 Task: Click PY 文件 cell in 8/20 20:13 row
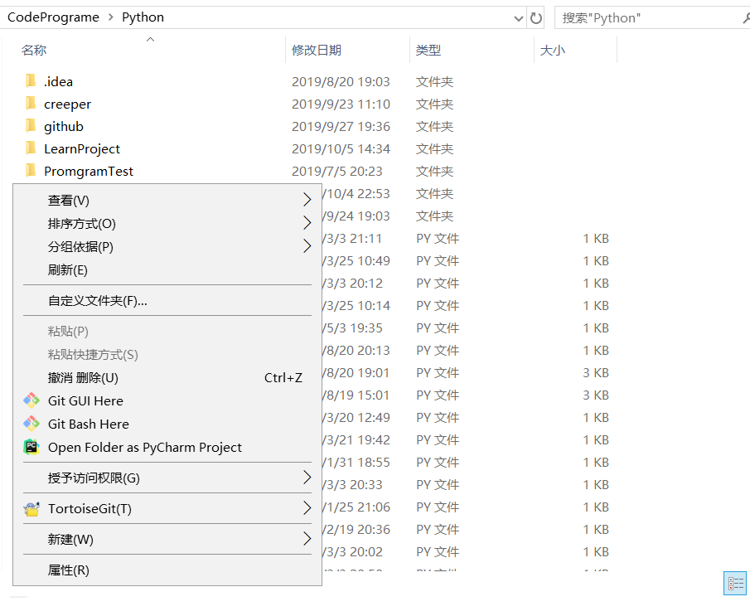pos(438,351)
